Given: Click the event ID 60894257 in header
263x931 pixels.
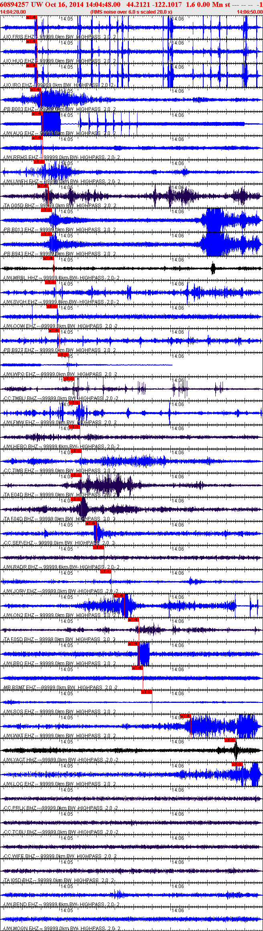Looking at the screenshot, I should pyautogui.click(x=14, y=4).
